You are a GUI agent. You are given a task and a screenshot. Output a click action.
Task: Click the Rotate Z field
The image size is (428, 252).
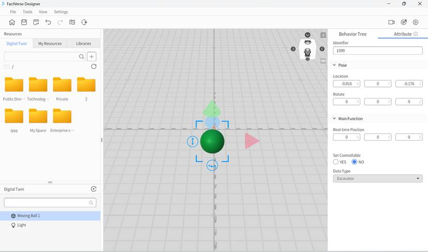pos(409,102)
